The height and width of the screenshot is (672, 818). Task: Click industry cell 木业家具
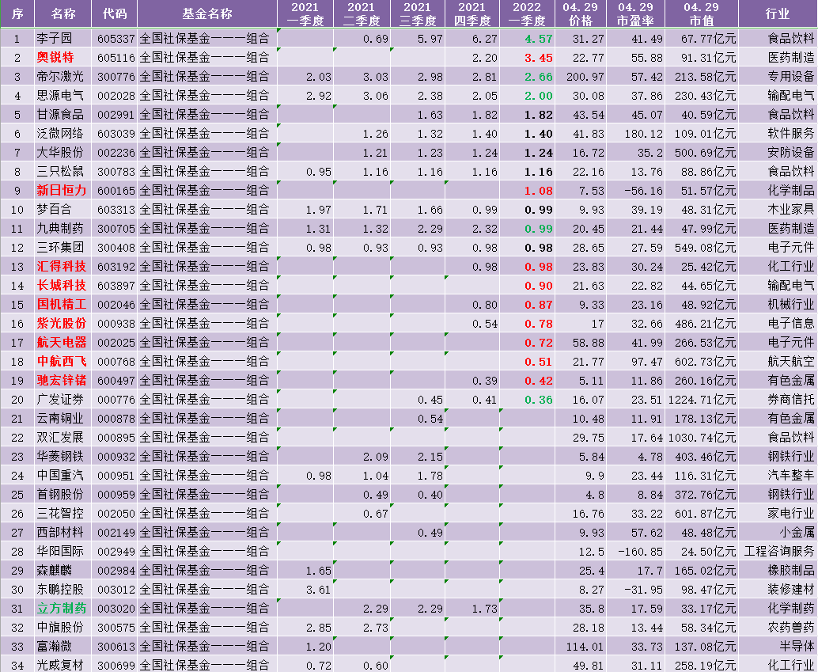point(791,210)
